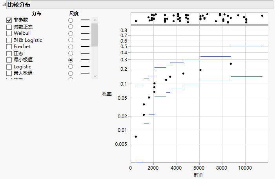This screenshot has height=179, width=275.
Task: Collapse the 比较分布 section disclosure triangle
Action: 4,5
